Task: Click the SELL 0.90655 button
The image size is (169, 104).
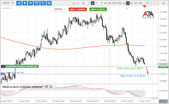Action: pos(78,9)
